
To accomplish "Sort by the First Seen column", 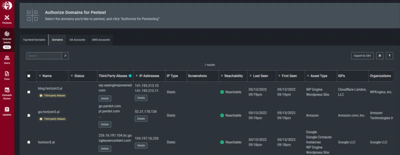I will click(287, 76).
